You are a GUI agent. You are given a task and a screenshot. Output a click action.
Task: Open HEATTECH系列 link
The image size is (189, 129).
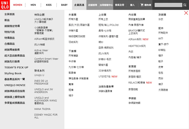(x=137, y=46)
